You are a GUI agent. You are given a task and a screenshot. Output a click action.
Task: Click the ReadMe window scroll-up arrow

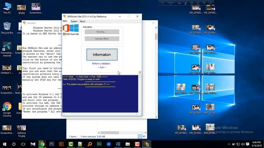pos(156,28)
